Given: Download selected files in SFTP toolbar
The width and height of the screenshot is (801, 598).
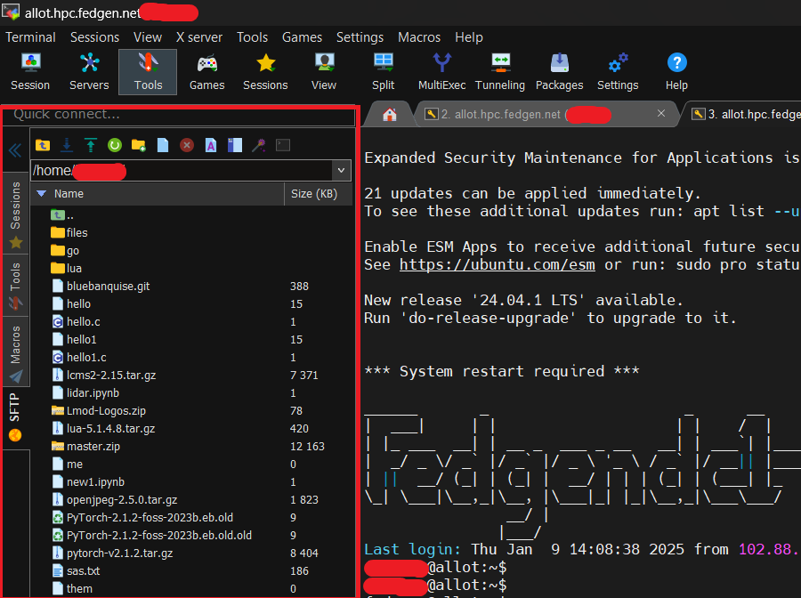Looking at the screenshot, I should pyautogui.click(x=67, y=145).
